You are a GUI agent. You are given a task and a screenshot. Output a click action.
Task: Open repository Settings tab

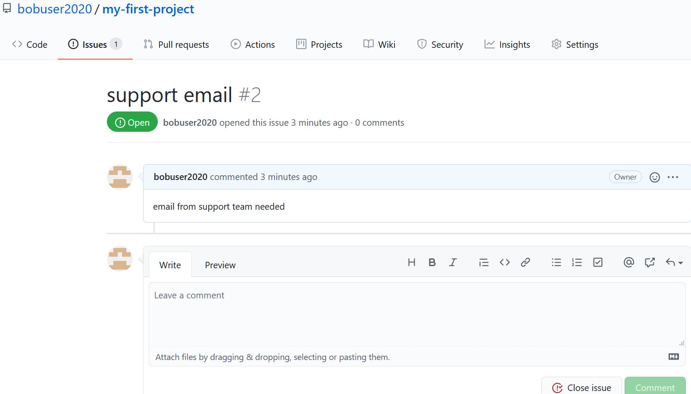point(575,44)
